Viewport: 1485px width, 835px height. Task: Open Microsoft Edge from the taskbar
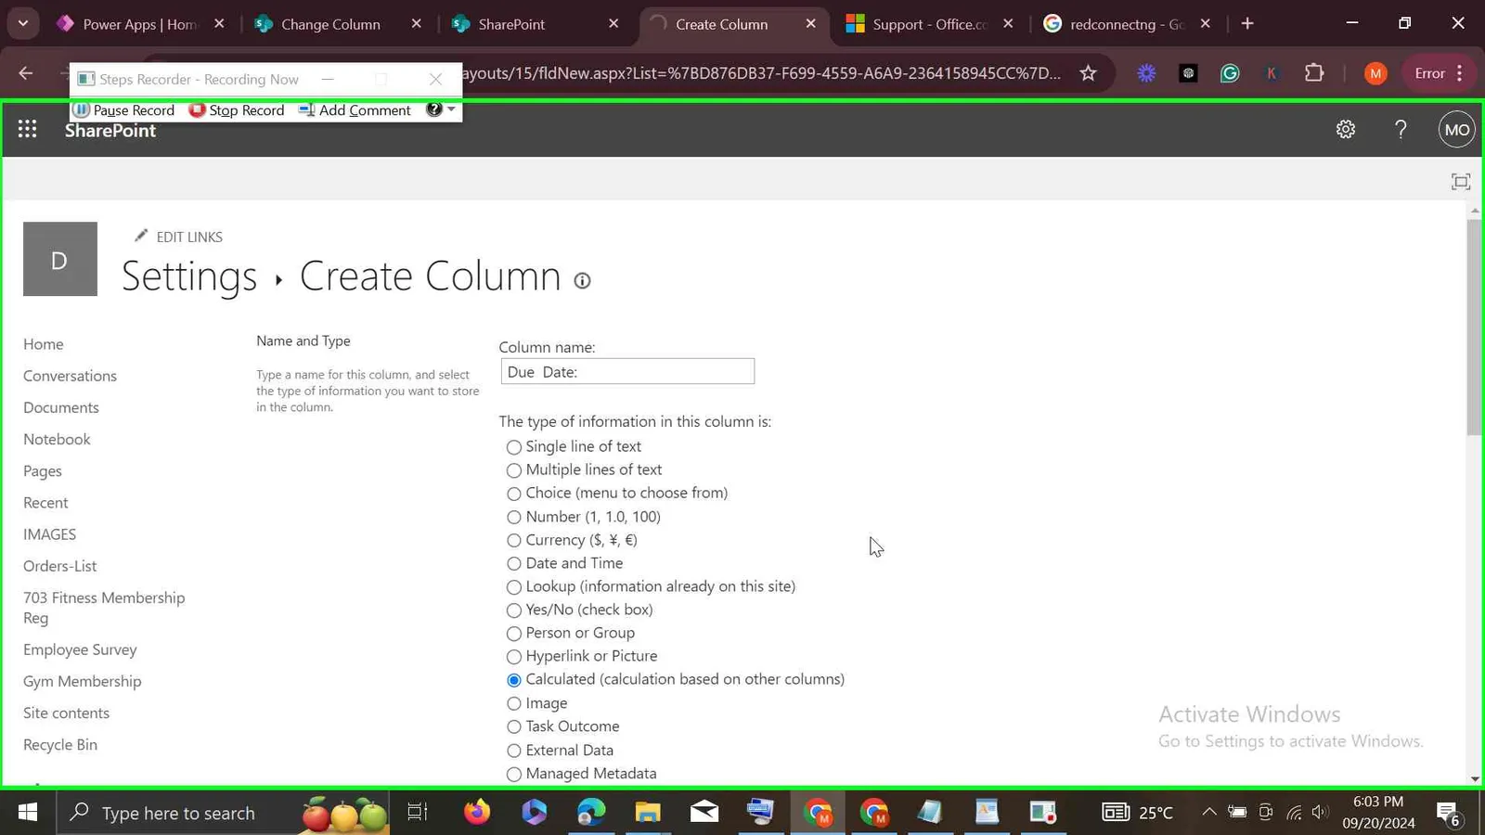click(x=591, y=813)
